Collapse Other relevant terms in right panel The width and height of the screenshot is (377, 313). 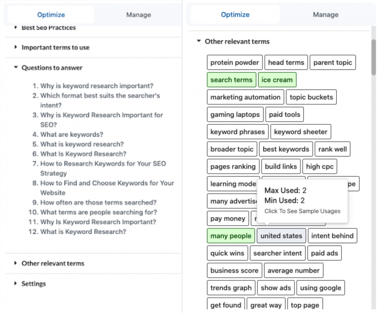click(x=237, y=42)
